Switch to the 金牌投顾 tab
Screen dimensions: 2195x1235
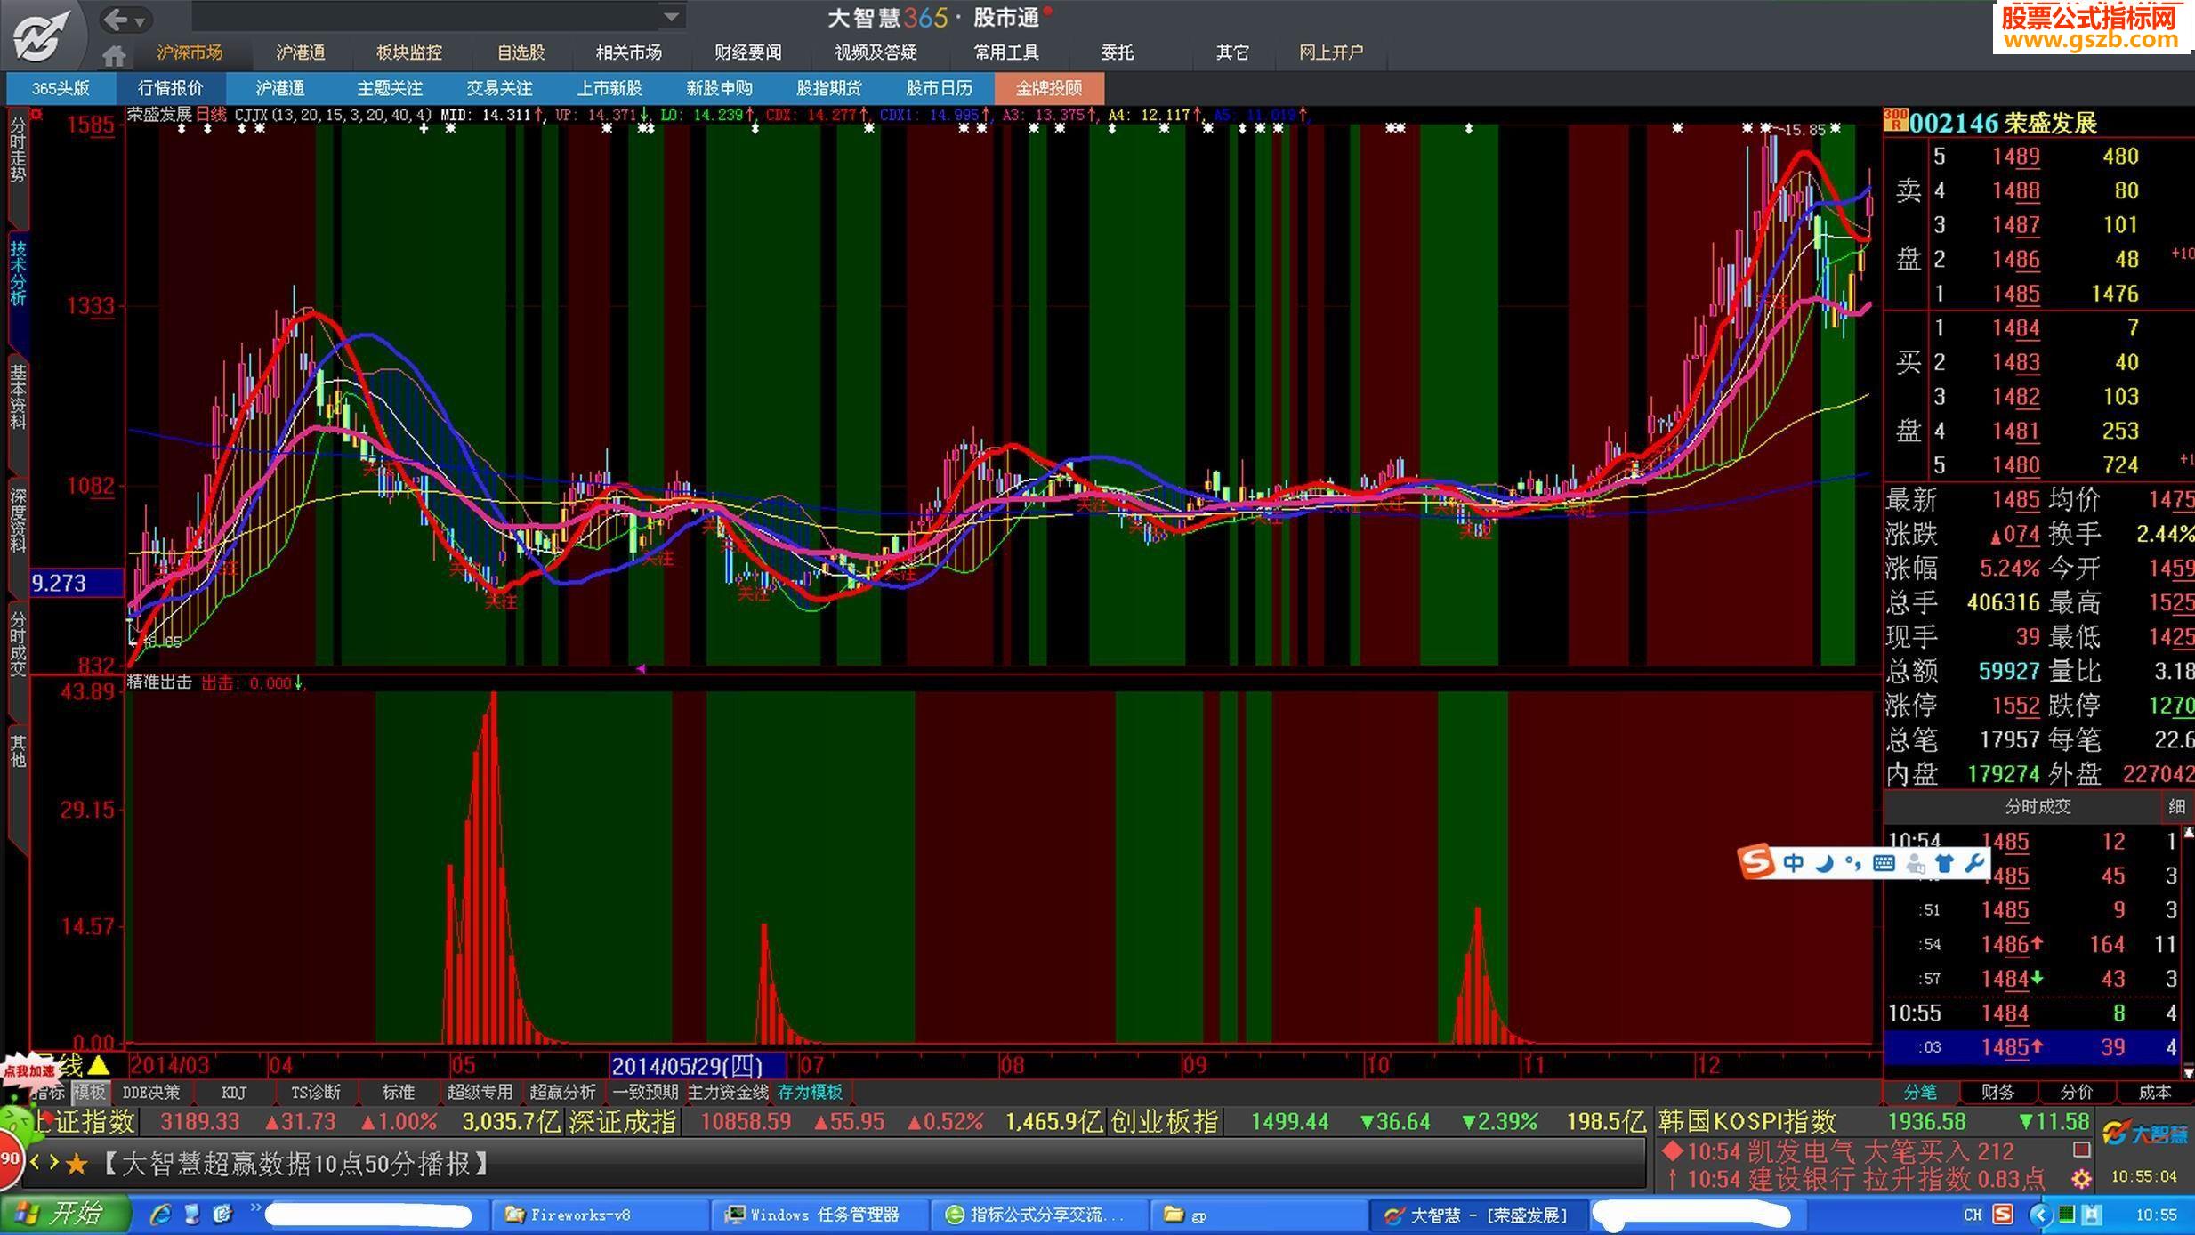pyautogui.click(x=1049, y=88)
